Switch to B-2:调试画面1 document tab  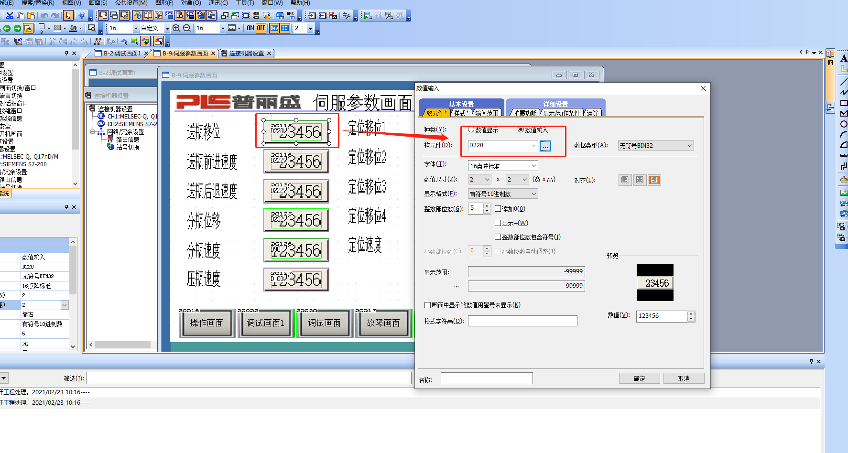click(x=122, y=53)
